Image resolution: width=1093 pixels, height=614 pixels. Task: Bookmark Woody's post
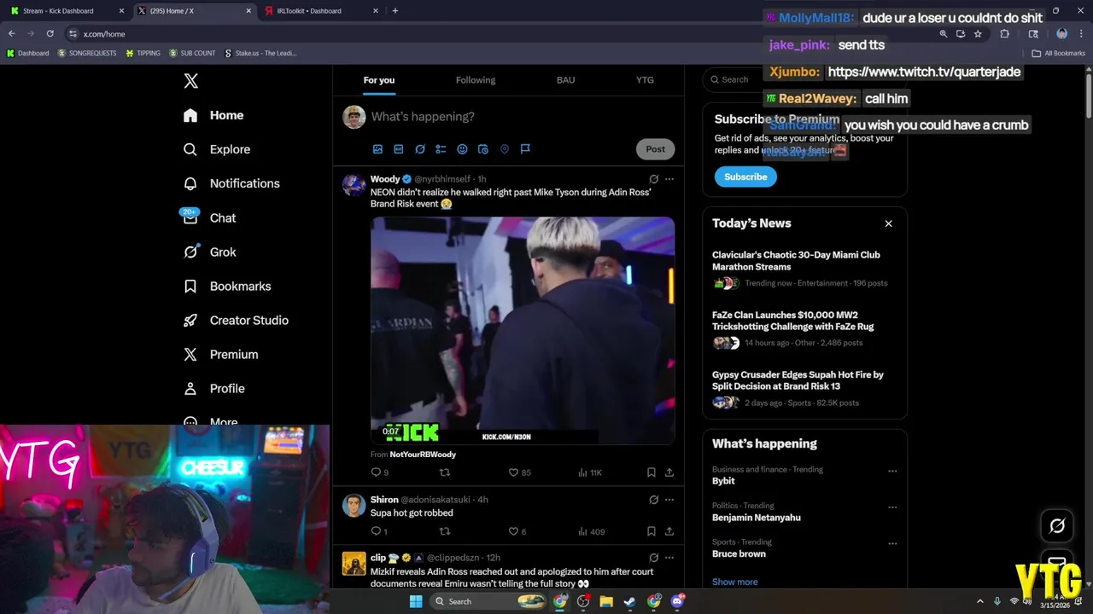651,472
